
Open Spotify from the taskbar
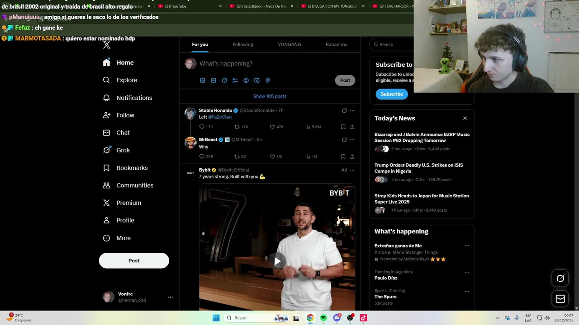[323, 318]
